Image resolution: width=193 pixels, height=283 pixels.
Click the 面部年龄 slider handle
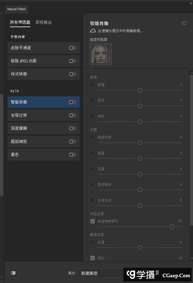coord(140,143)
